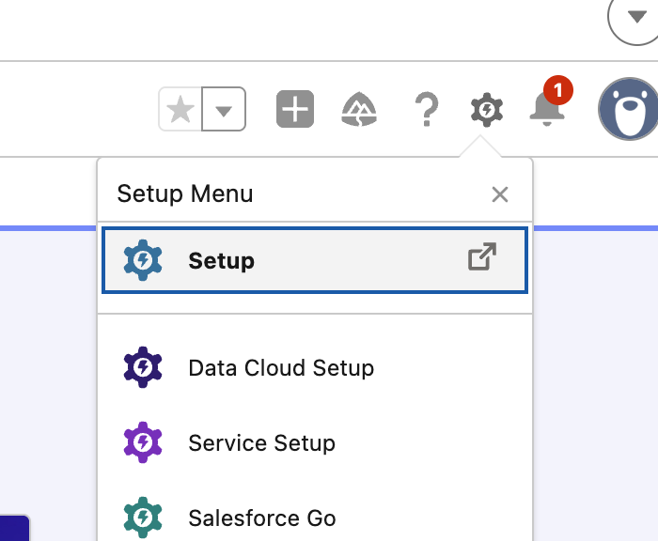Open the Help question mark icon
The image size is (658, 541).
click(427, 109)
